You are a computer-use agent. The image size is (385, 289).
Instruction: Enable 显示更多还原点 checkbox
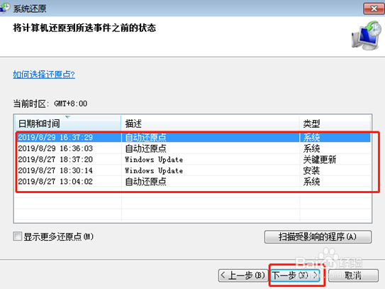[x=18, y=236]
